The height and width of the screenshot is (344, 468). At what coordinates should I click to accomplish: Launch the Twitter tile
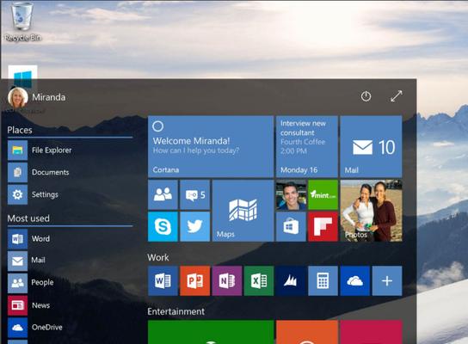coord(195,226)
